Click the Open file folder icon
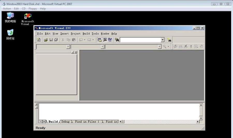 coord(46,40)
